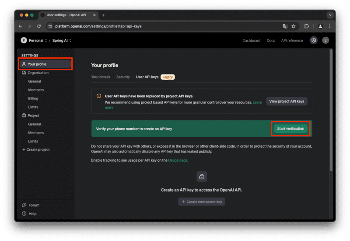350x241 pixels.
Task: Go back using browser back arrow
Action: coord(21,26)
